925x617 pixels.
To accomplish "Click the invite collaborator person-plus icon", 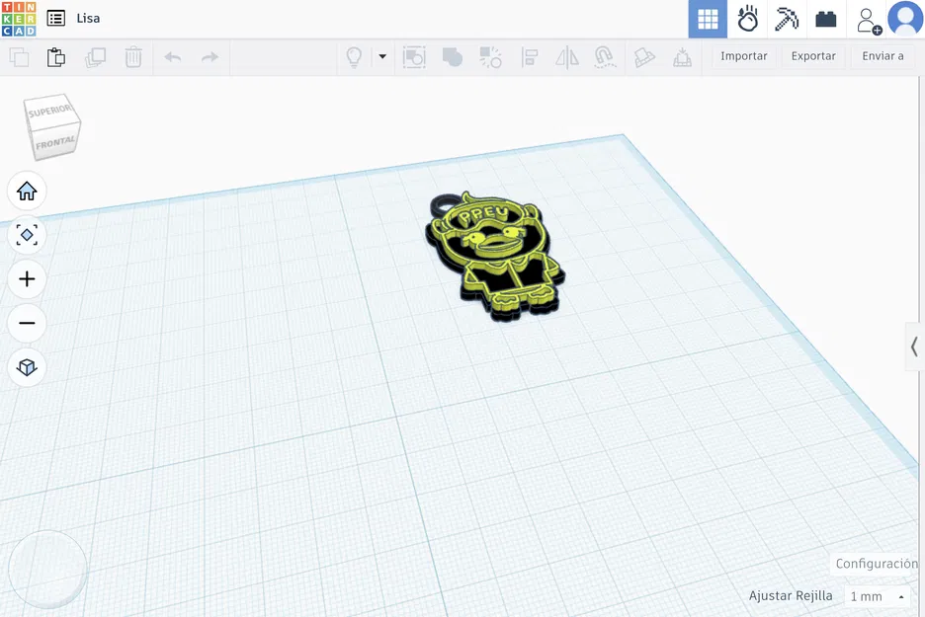I will [x=869, y=21].
